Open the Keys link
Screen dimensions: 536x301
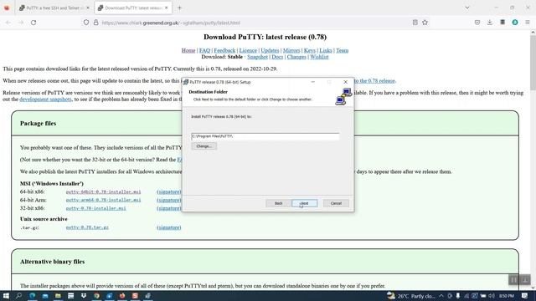(310, 50)
